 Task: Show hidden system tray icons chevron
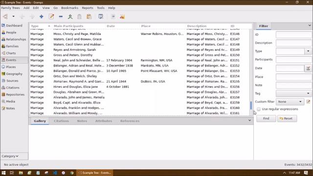pos(285,173)
